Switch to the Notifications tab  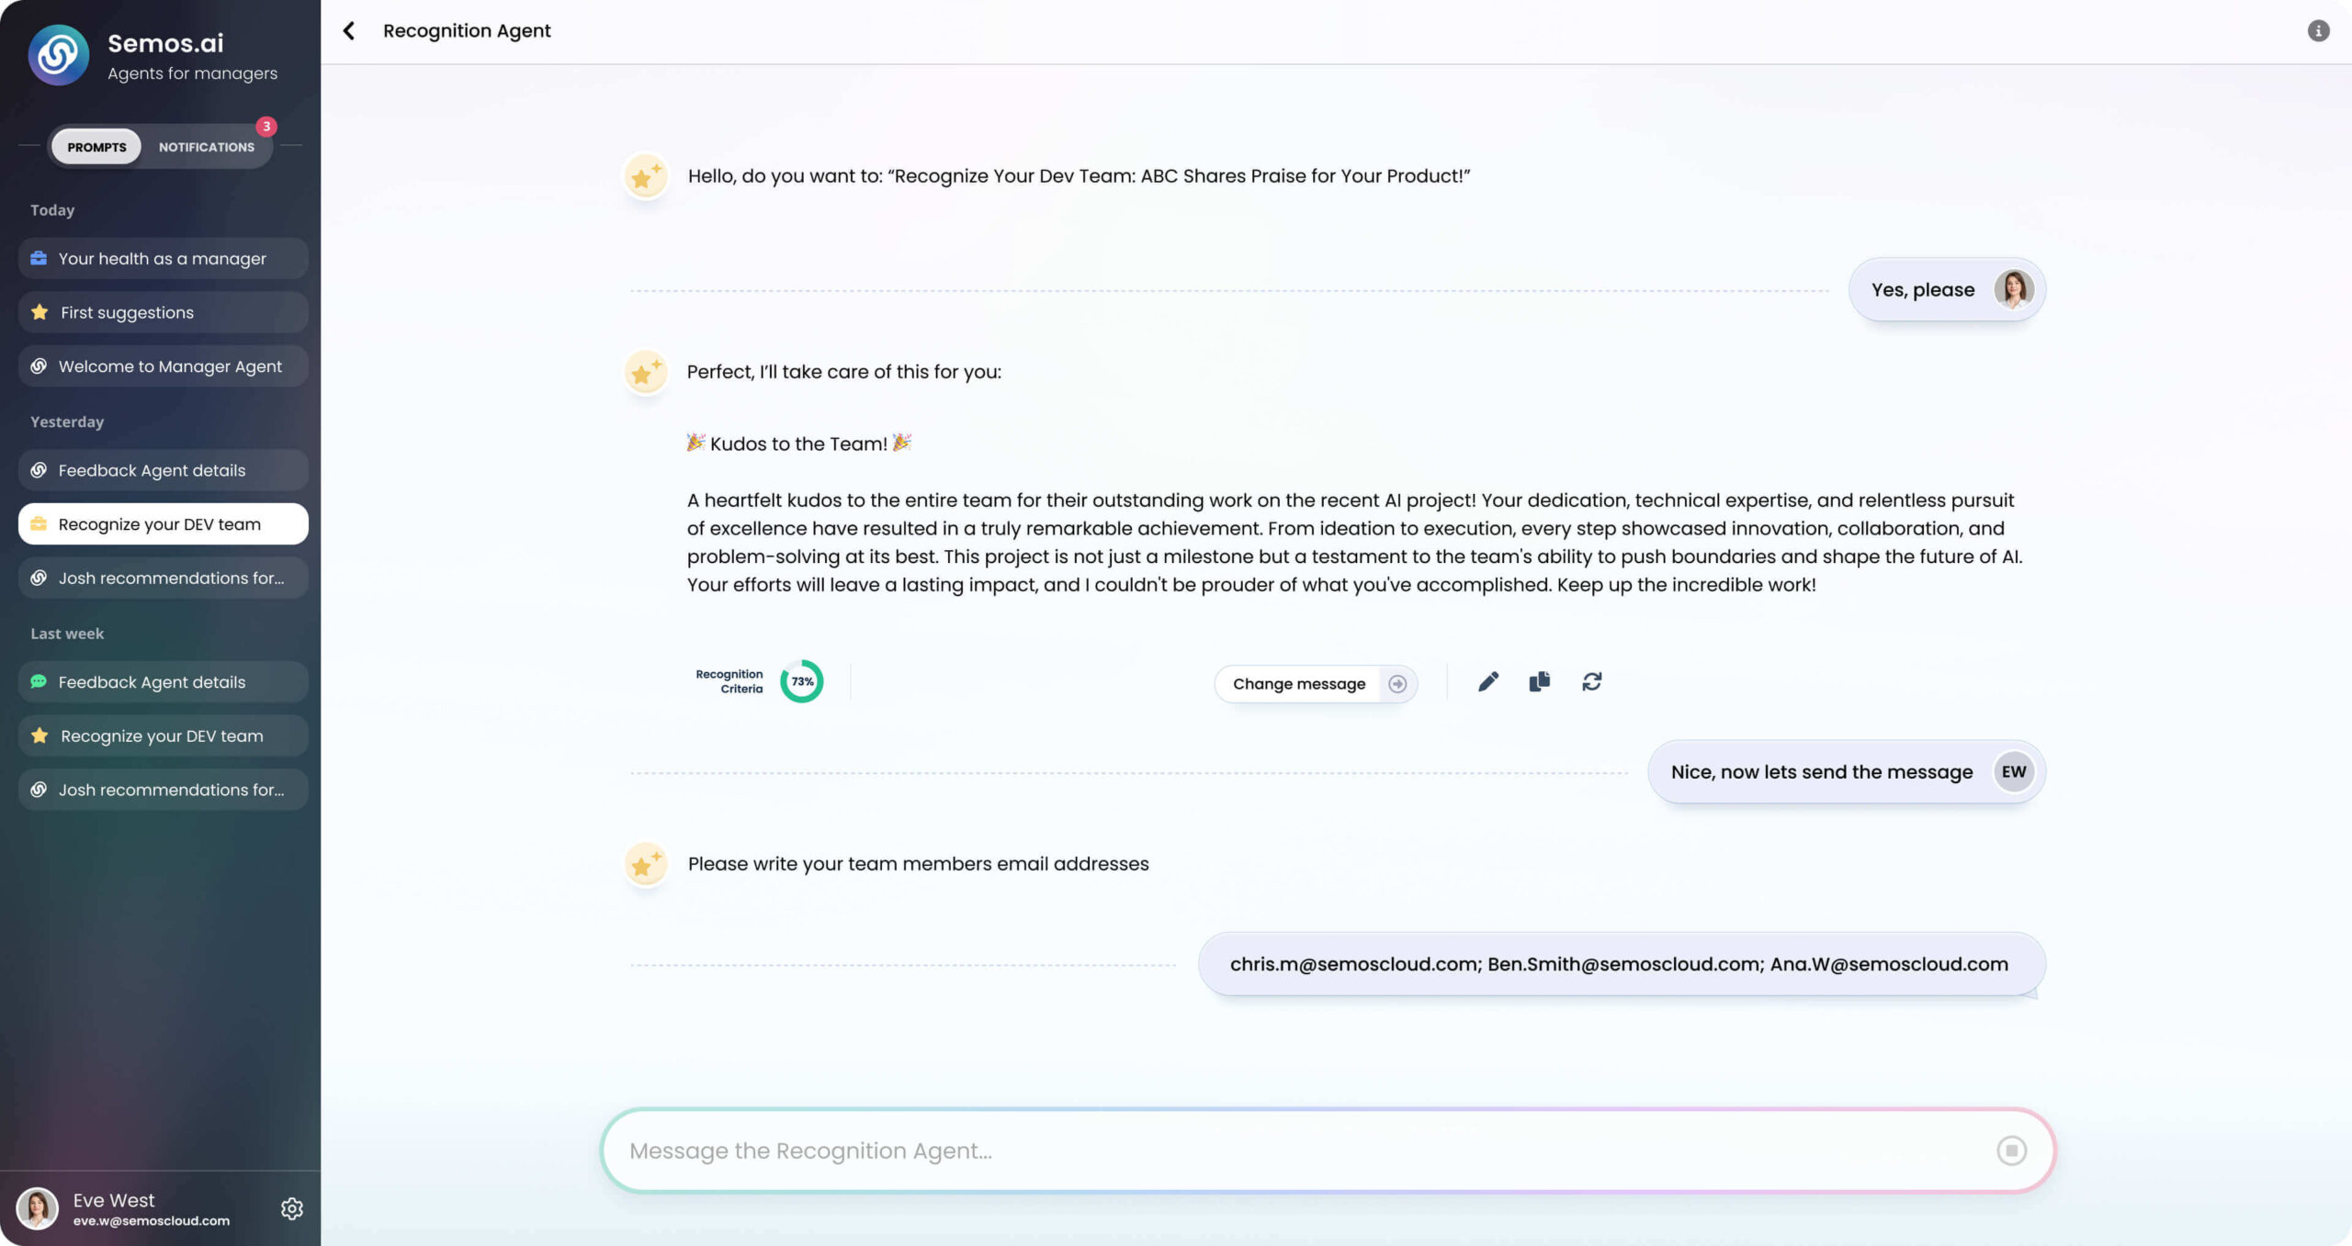click(207, 147)
